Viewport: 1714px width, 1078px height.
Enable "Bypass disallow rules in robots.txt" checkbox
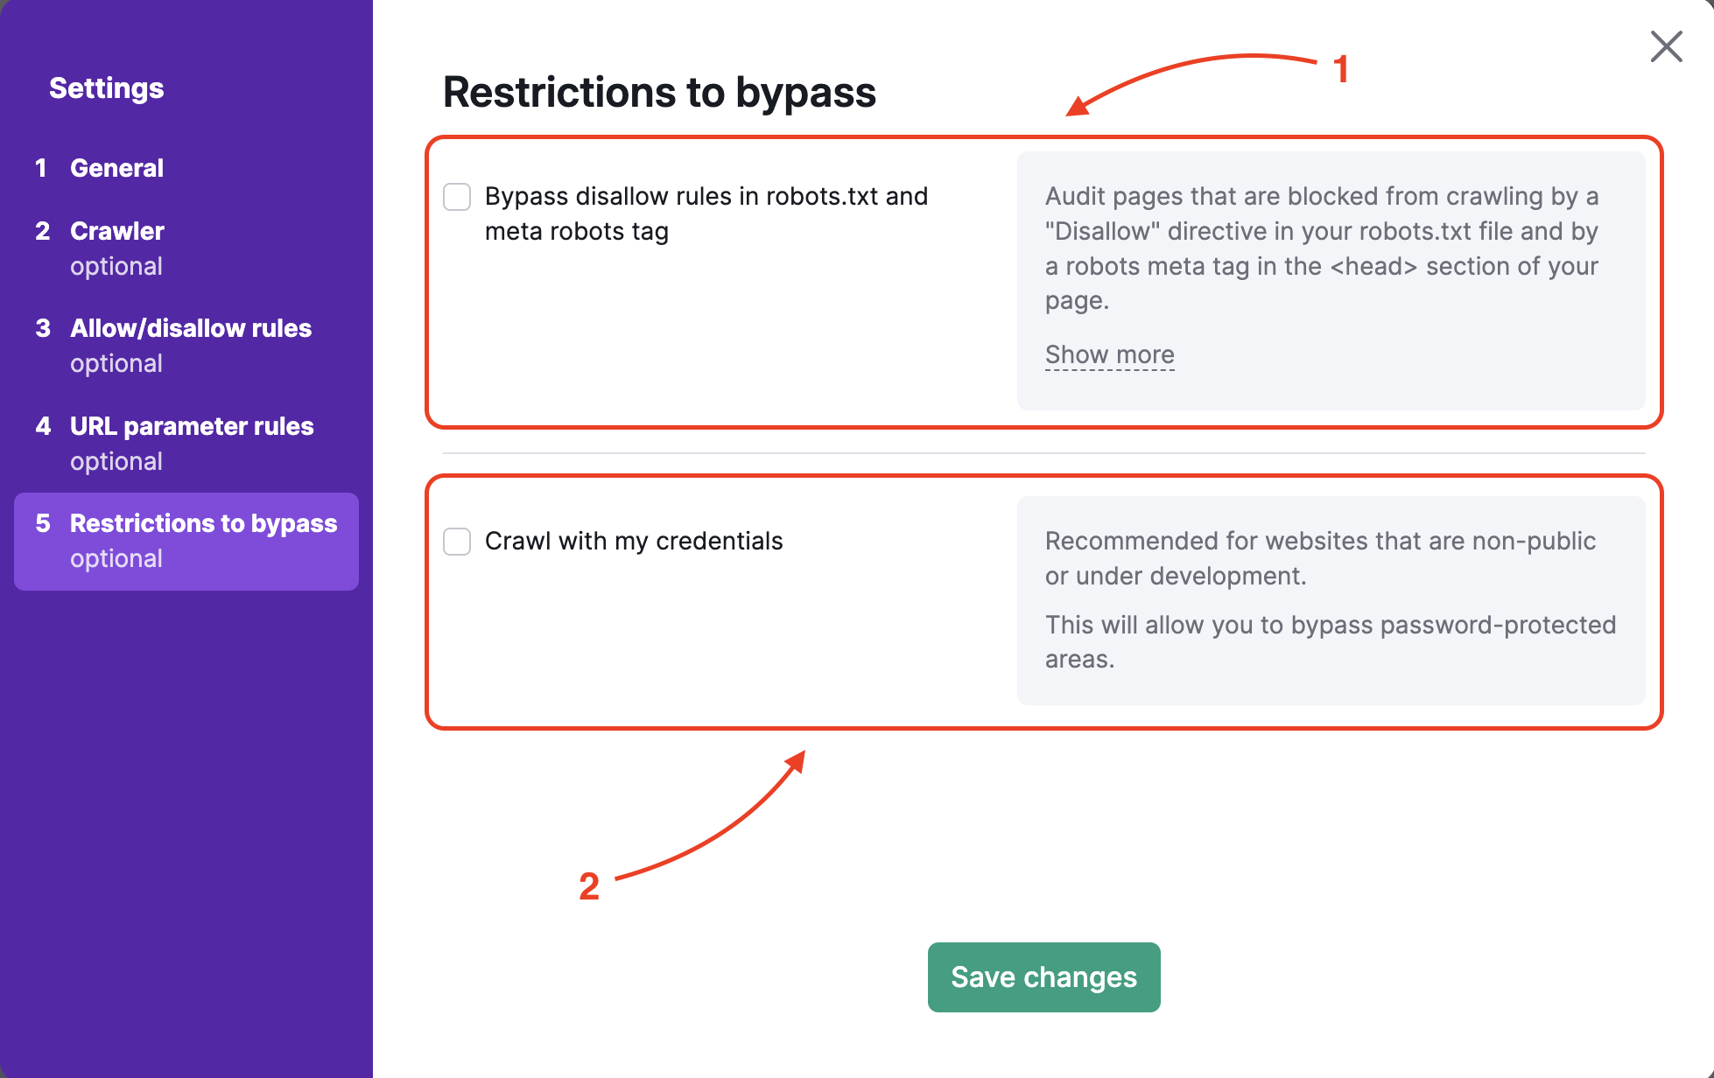click(x=456, y=197)
